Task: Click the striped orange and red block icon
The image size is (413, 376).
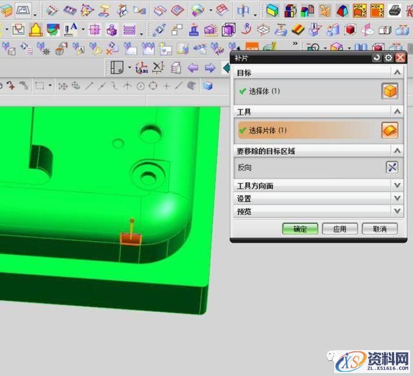Action: pyautogui.click(x=298, y=29)
